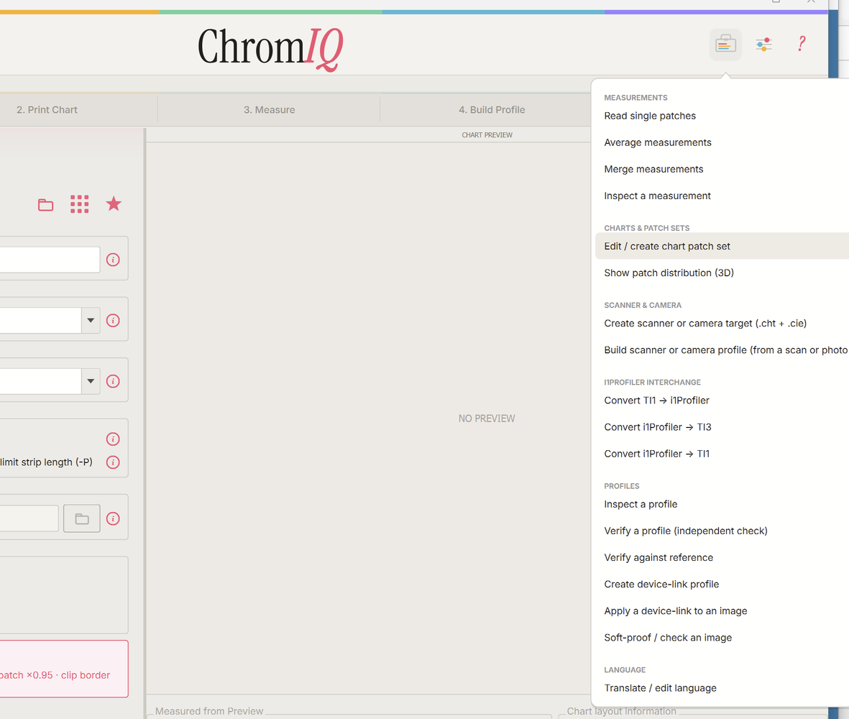Open the toolbox menu icon
This screenshot has width=849, height=719.
pos(725,45)
